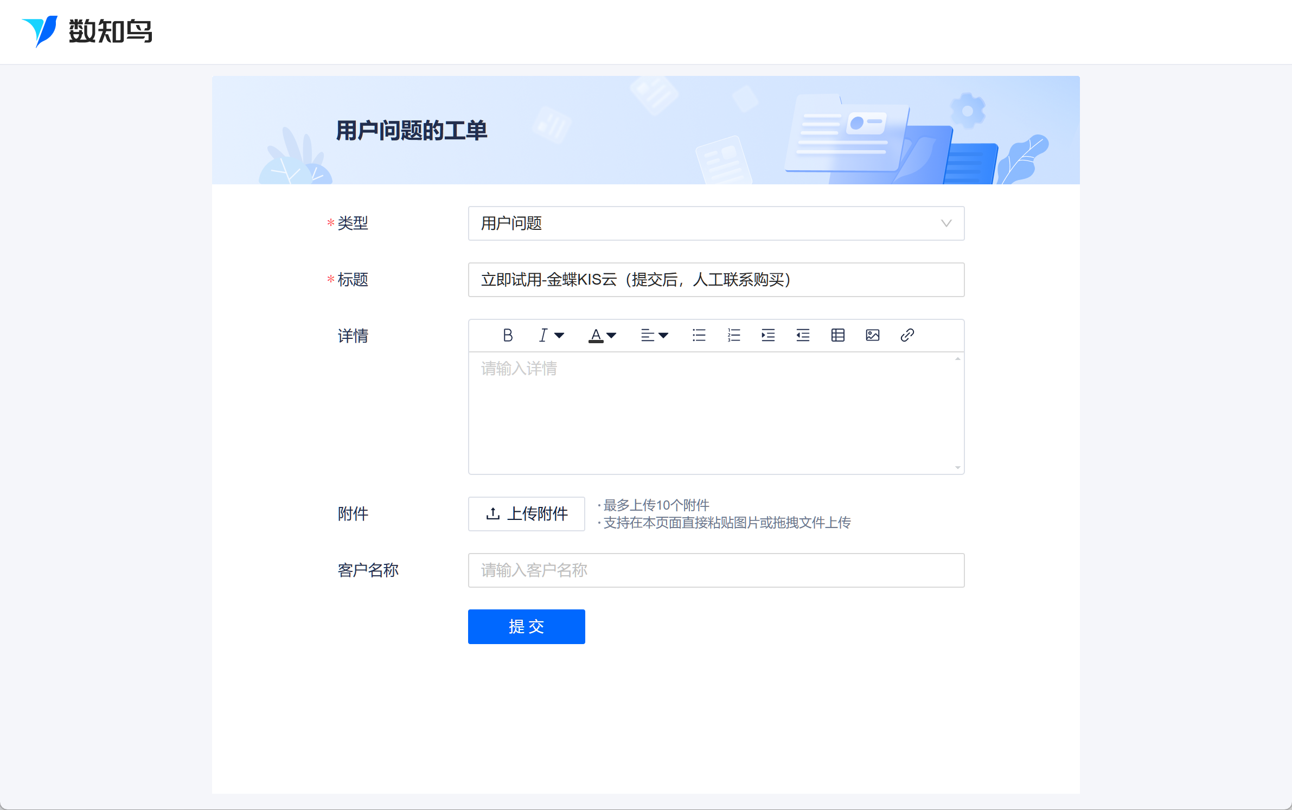Screen dimensions: 1292x810
Task: Expand the 类型 dropdown showing 用户问题
Action: (716, 223)
